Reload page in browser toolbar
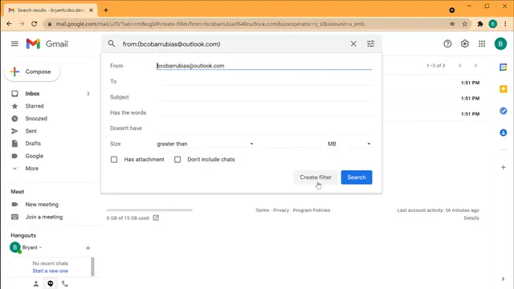 34,24
